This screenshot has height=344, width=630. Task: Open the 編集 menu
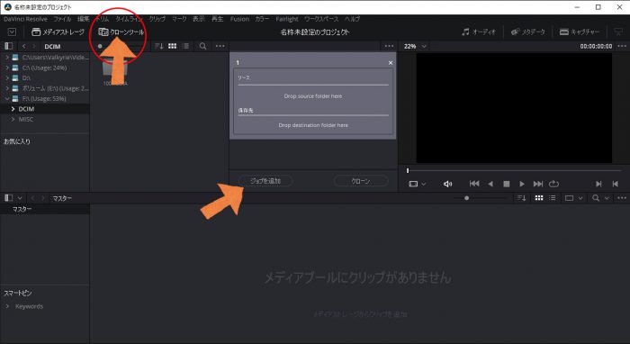[x=83, y=19]
